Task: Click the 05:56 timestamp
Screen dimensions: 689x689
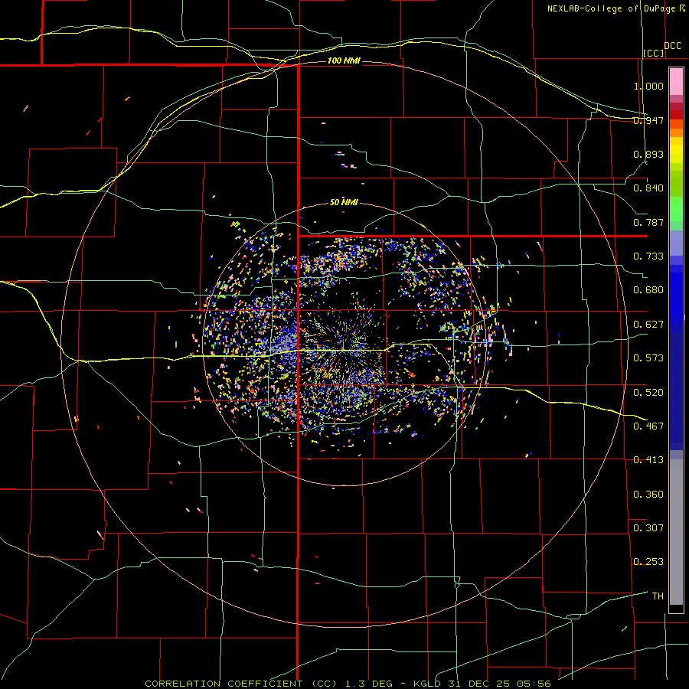Action: click(x=533, y=684)
